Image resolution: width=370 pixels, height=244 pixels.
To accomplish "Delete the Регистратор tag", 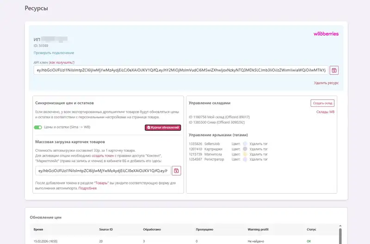I will 259,159.
